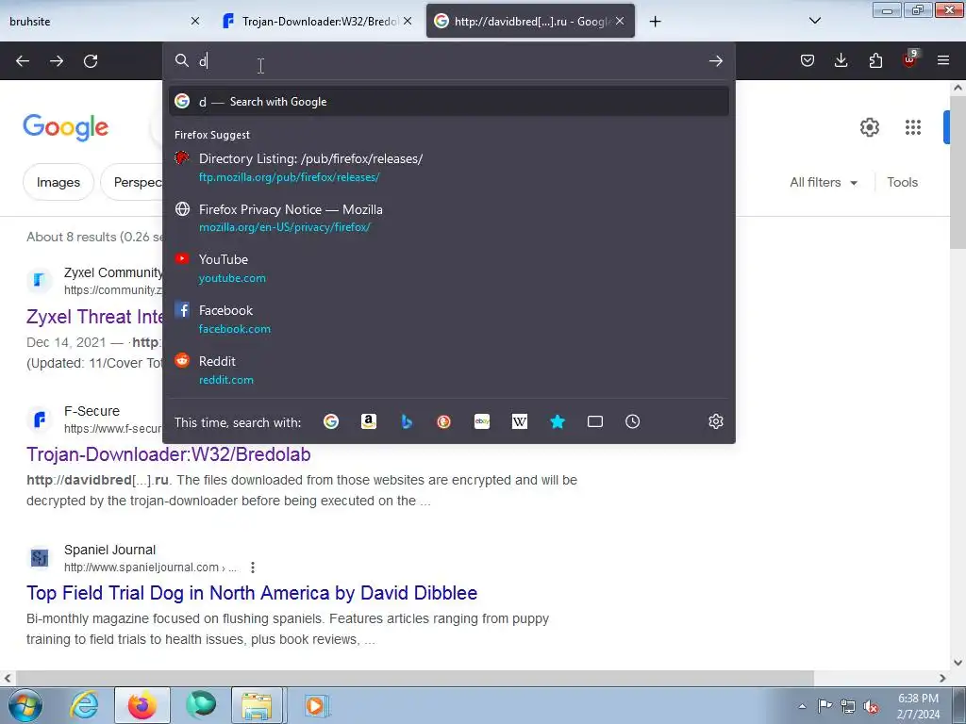Search this time with Bing
966x724 pixels.
tap(406, 421)
